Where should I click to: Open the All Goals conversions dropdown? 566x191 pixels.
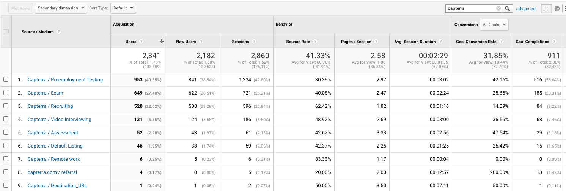494,25
